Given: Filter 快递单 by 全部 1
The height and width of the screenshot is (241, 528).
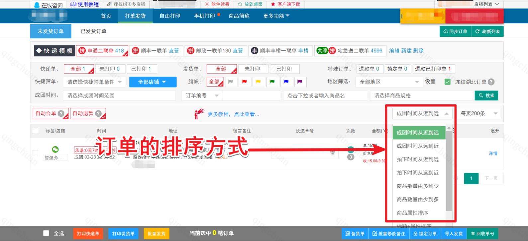Looking at the screenshot, I should click(x=79, y=69).
